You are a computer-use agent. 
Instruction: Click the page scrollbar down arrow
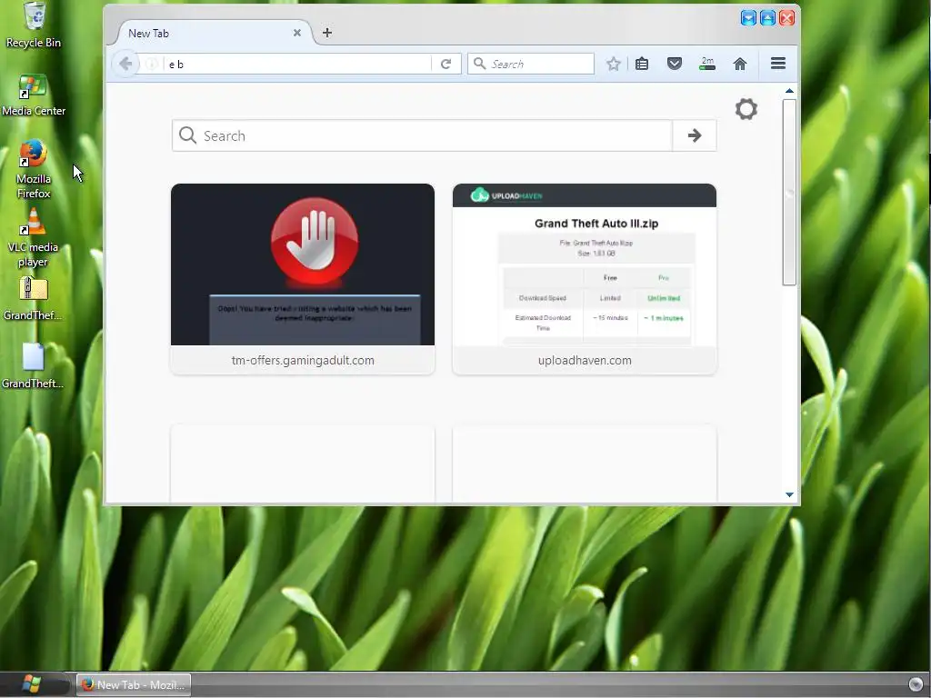coord(790,494)
